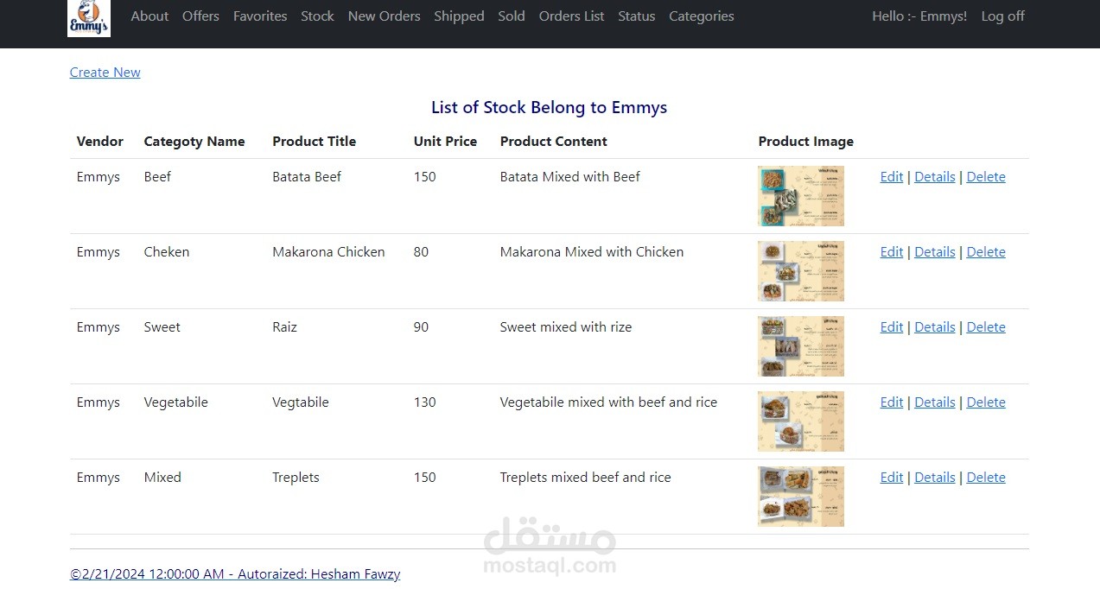Edit the Batata Beef row

coord(891,177)
